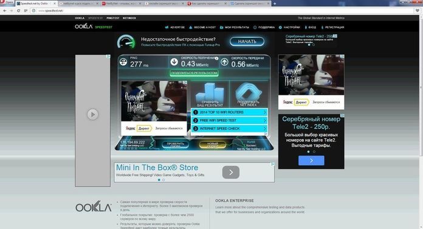This screenshot has width=423, height=229.
Task: Click the НОВЫЙ СЕРВЕР button
Action: (x=213, y=145)
